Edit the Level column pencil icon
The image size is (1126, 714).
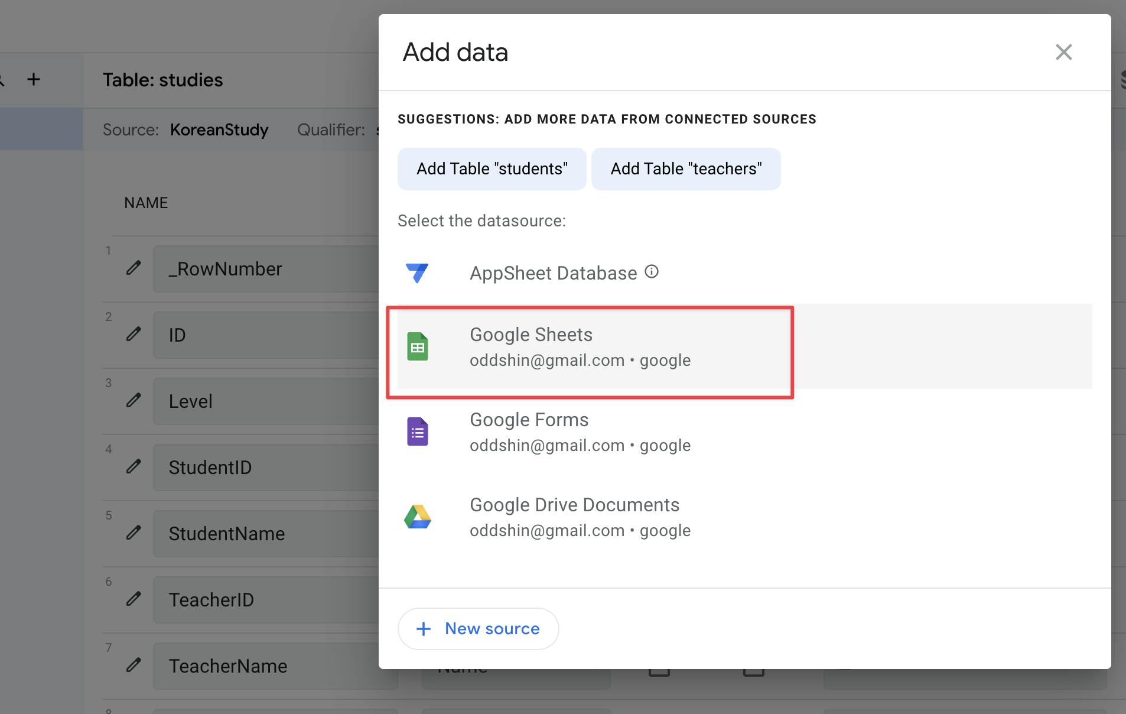click(x=134, y=401)
